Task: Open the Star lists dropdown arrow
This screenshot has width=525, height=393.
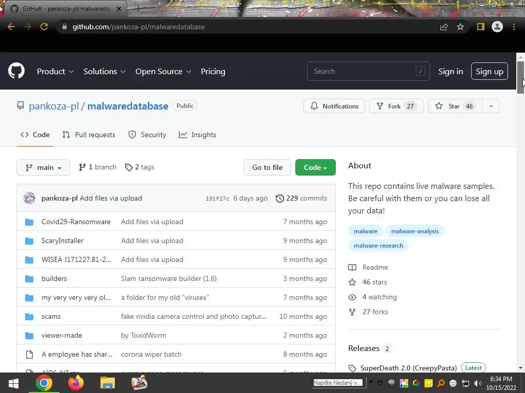Action: point(491,106)
